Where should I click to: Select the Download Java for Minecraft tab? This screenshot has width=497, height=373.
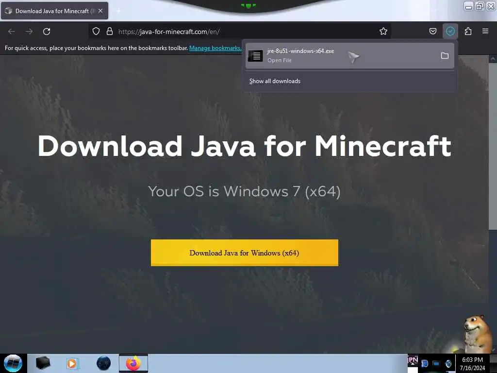coord(54,11)
